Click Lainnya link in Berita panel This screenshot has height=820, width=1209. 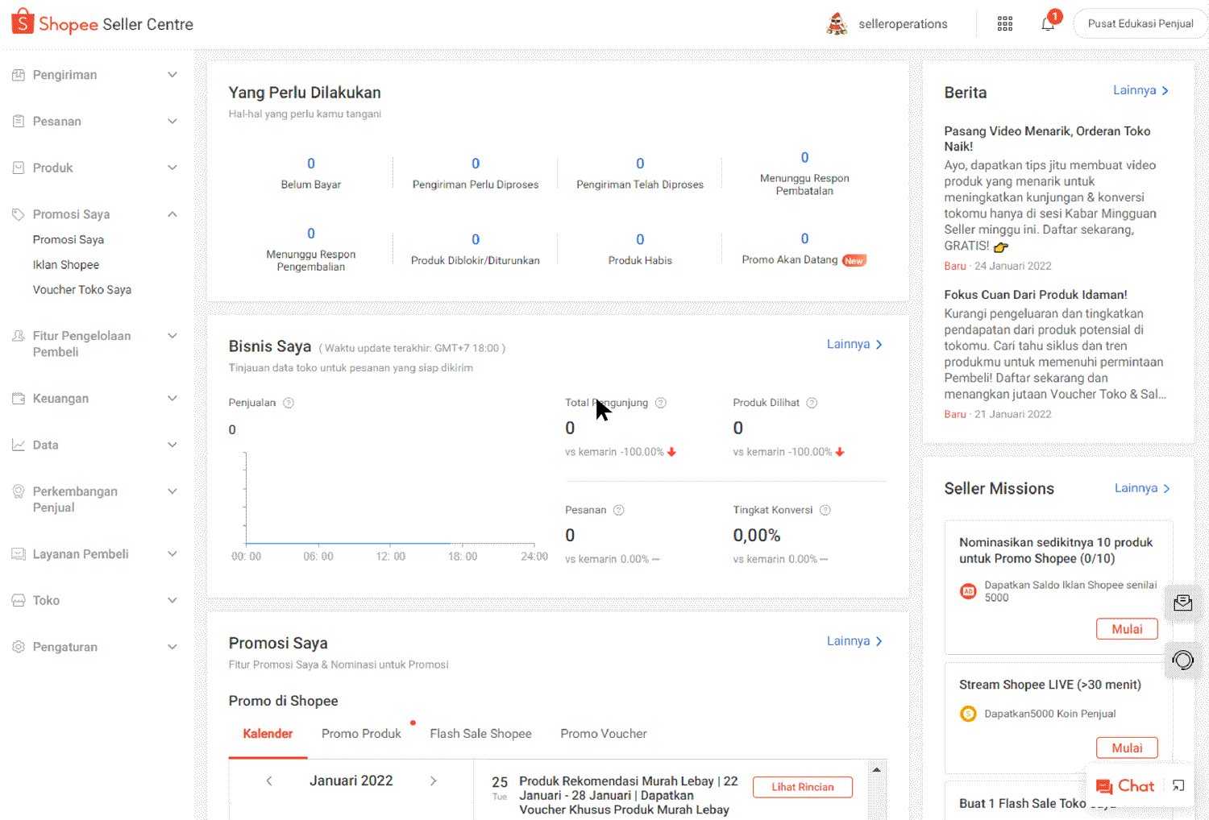1140,90
